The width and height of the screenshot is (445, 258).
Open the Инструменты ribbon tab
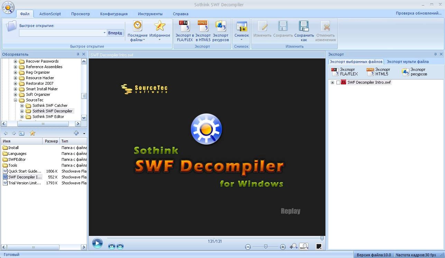tap(150, 14)
